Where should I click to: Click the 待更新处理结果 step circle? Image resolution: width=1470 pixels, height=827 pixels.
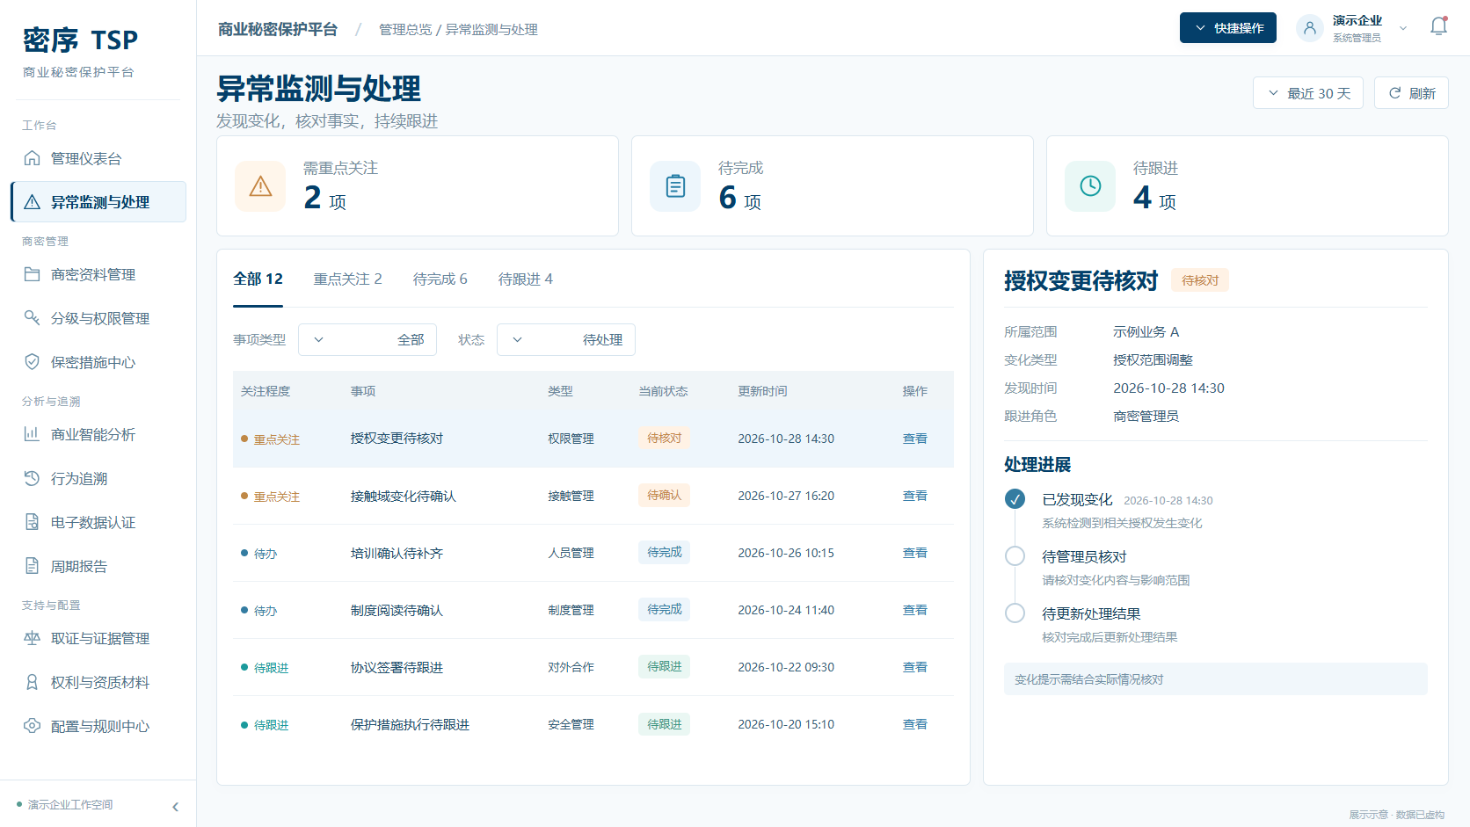1015,613
